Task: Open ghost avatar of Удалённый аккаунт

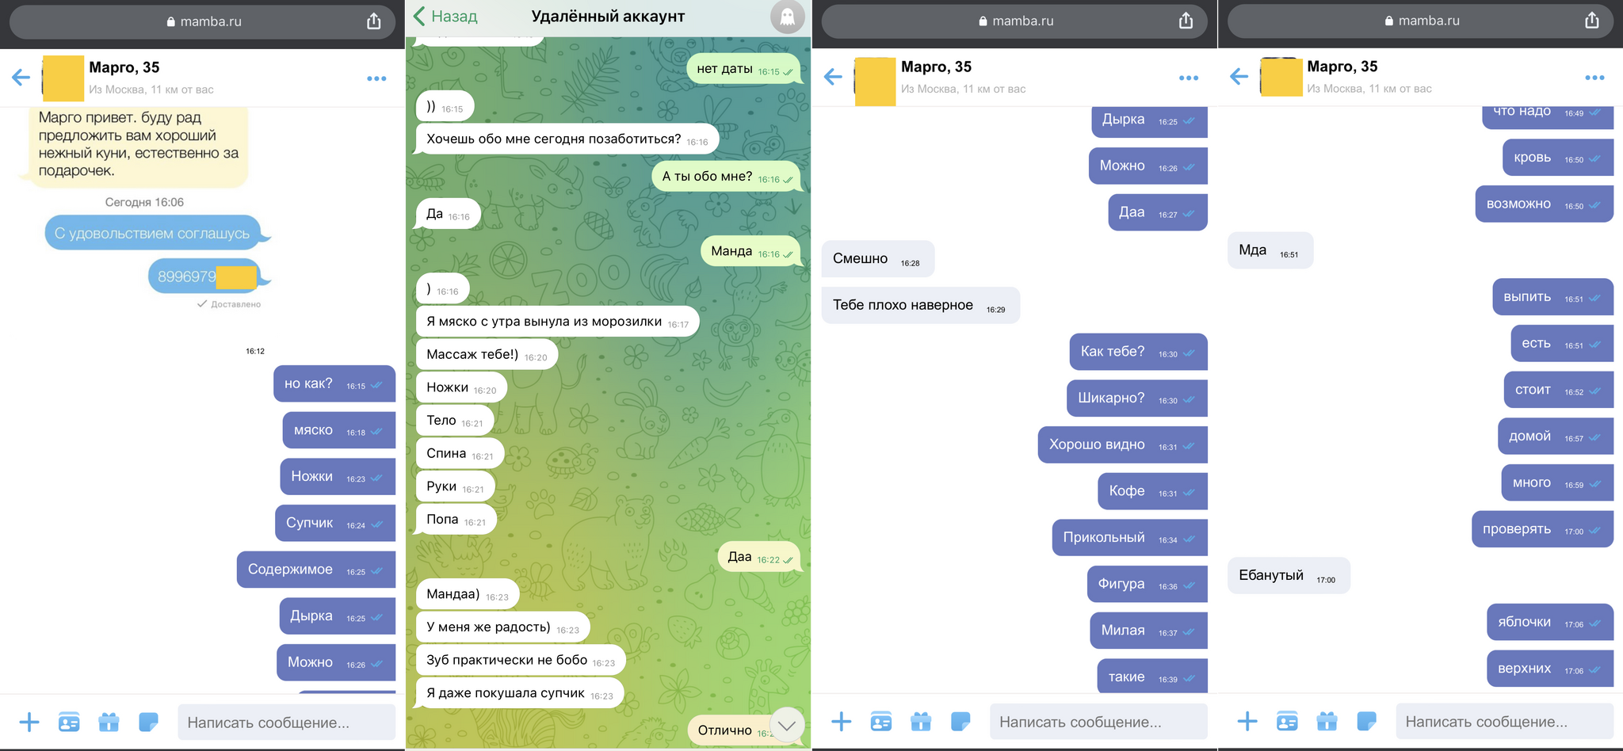Action: [x=787, y=17]
